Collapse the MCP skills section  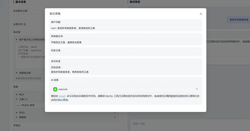(x=17, y=94)
